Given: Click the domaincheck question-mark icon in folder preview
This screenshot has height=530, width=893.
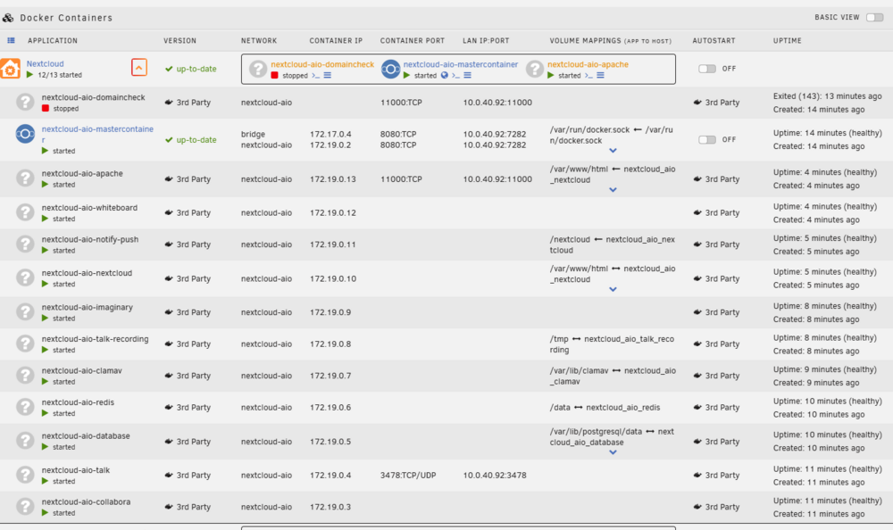Looking at the screenshot, I should pyautogui.click(x=257, y=69).
